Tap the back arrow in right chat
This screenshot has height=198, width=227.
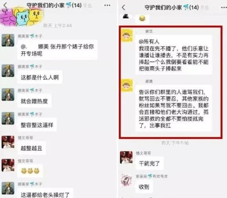click(x=123, y=7)
